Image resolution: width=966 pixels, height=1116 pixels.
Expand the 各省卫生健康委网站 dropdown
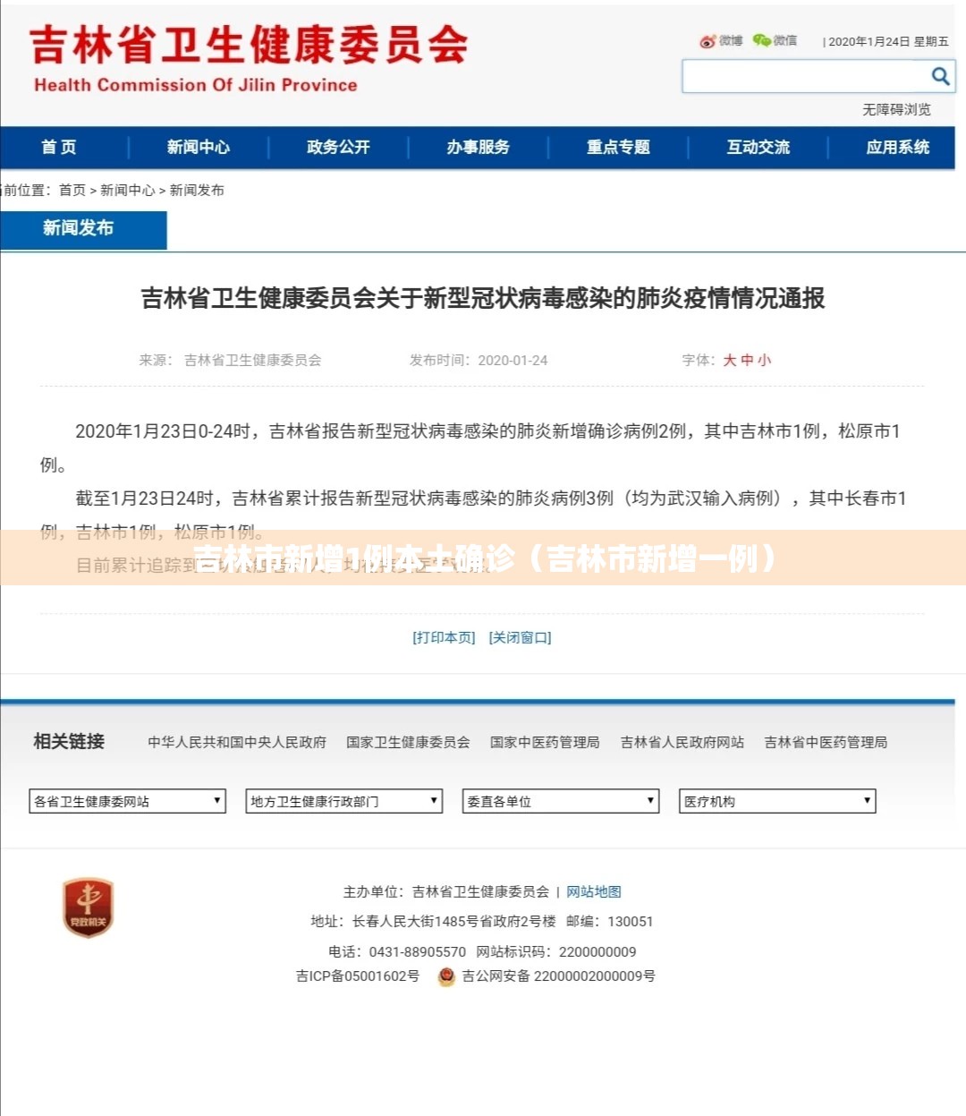[127, 801]
